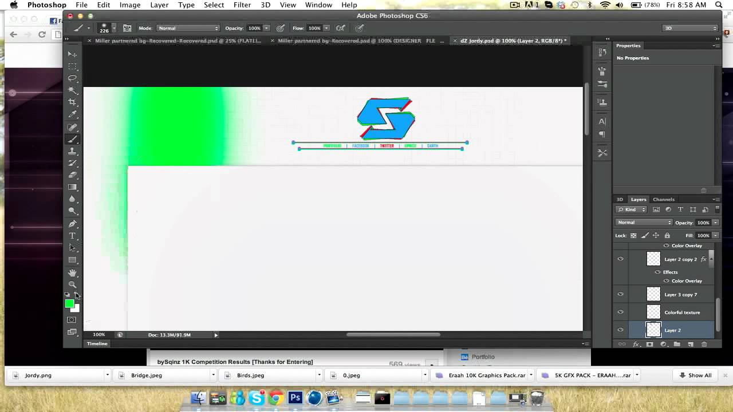Open Google Chrome from the Dock

[x=276, y=398]
